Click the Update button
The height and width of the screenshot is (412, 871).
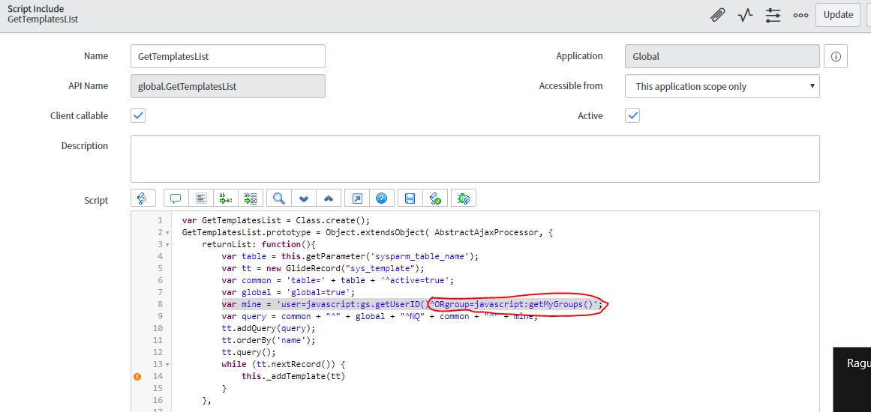(838, 15)
